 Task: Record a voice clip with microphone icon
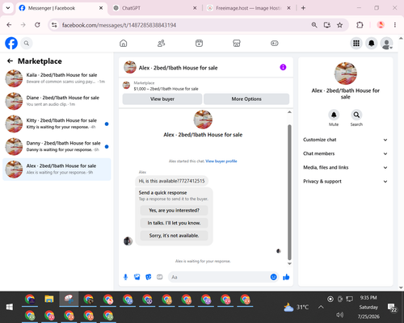pos(125,277)
